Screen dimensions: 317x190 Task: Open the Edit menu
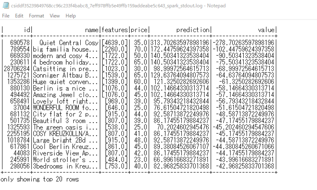point(19,16)
